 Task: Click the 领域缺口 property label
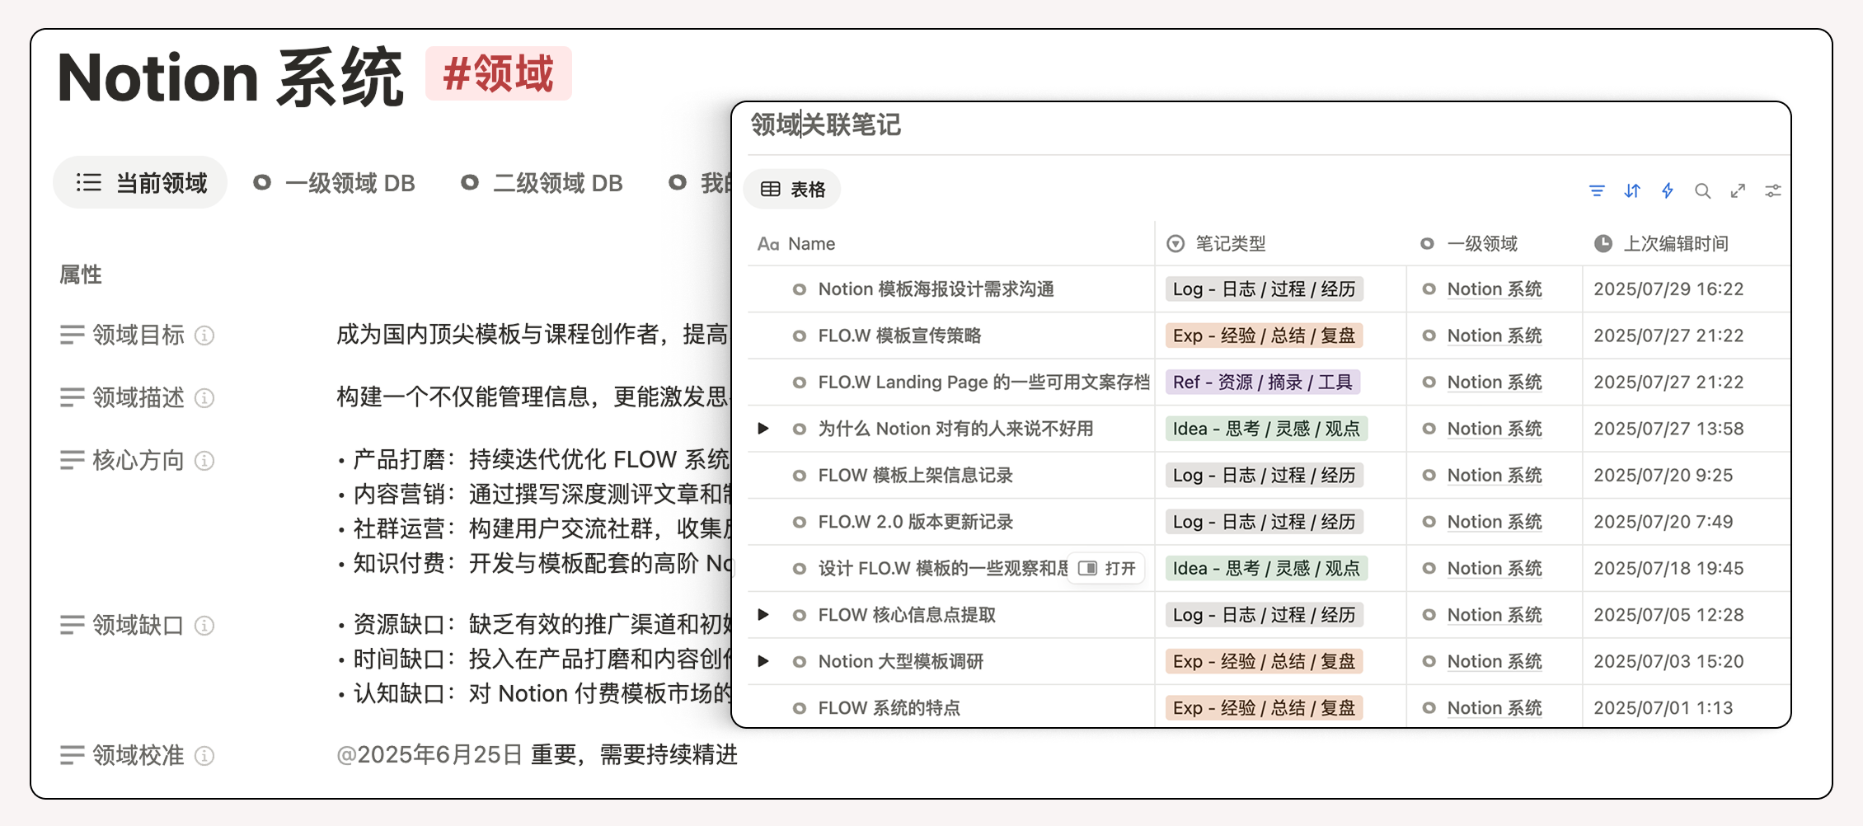(x=138, y=626)
